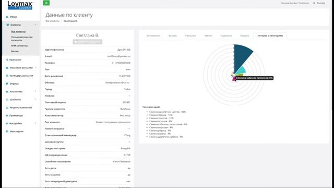This screenshot has height=188, width=334.
Task: Collapse the Клиенты menu arrow
Action: 35,25
